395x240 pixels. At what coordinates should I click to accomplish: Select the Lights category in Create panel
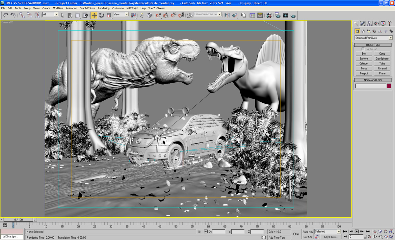[369, 31]
